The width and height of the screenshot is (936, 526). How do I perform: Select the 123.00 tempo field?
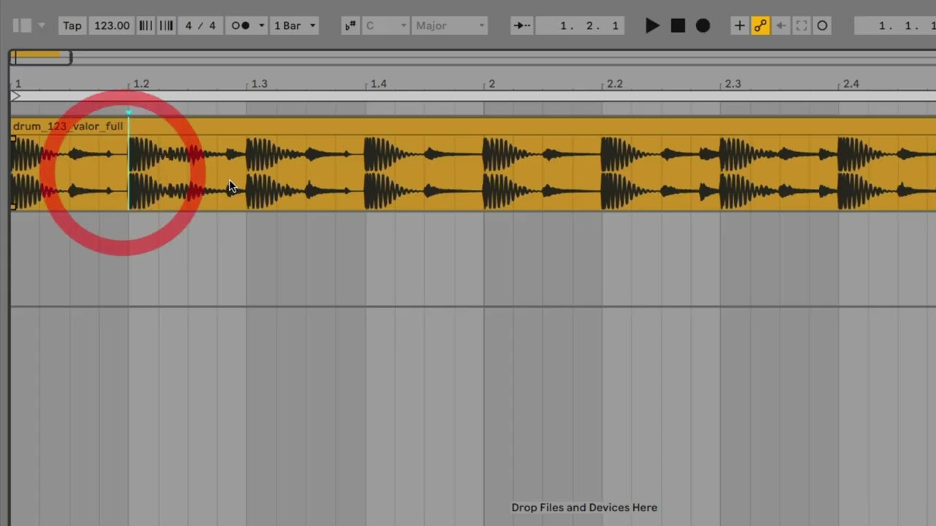coord(112,26)
